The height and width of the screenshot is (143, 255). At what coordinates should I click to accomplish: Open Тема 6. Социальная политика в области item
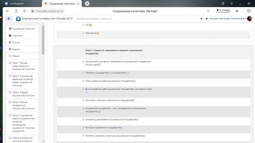[x=22, y=139]
